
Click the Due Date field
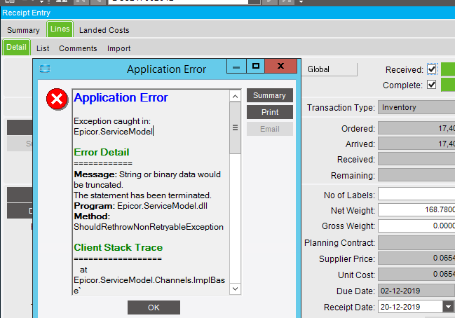[x=416, y=291]
